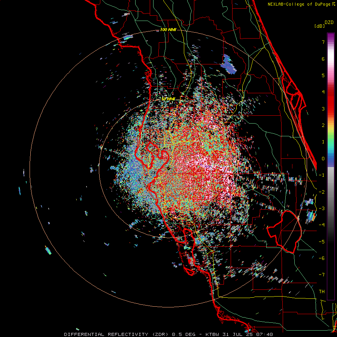Screen dimensions: 337x337
Task: Click the -6 value on the scale
Action: 322,258
